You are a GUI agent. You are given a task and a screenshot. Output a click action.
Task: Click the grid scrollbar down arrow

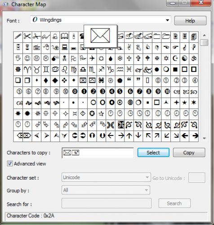[x=205, y=138]
